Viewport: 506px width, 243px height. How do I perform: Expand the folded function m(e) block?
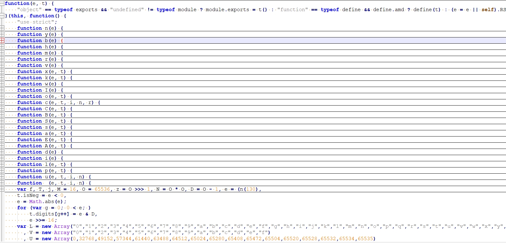coord(2,53)
